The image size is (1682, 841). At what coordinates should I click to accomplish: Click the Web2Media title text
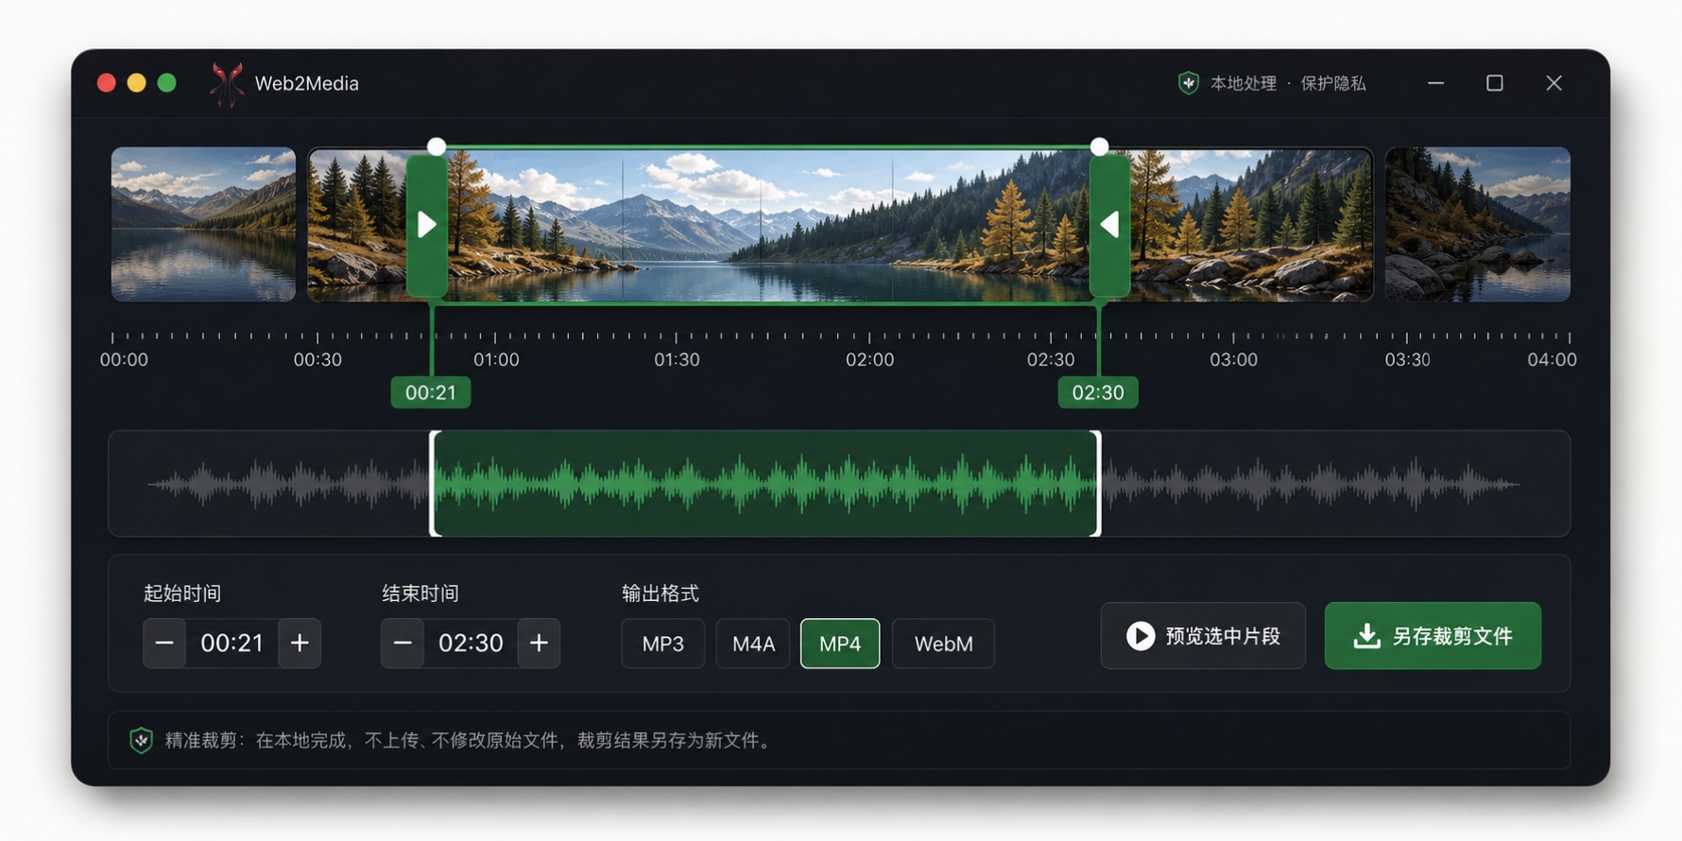click(x=307, y=83)
